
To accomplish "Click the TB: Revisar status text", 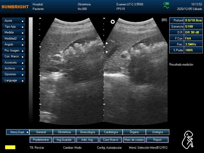I will click(37, 148).
